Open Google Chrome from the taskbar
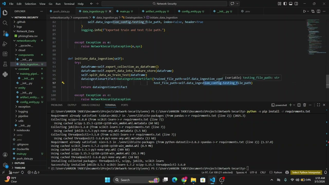Viewport: 329px width, 185px height. (184, 180)
